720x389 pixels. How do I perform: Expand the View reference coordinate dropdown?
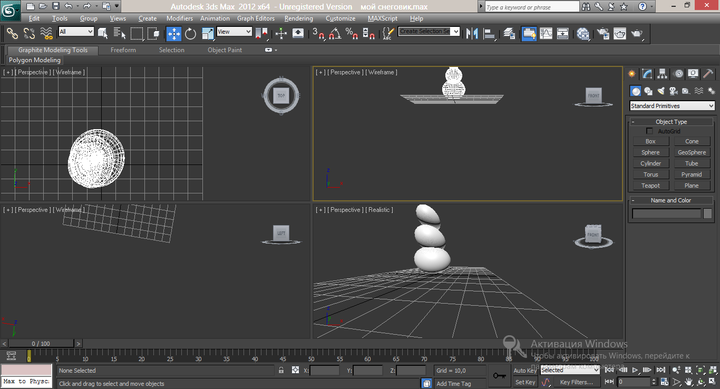[235, 32]
